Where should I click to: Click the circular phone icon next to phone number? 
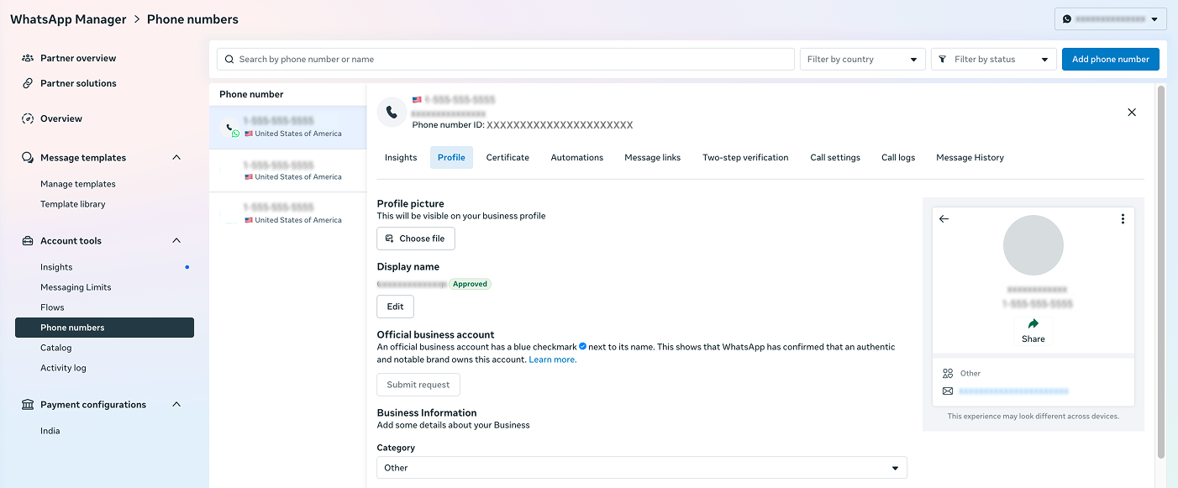tap(392, 112)
